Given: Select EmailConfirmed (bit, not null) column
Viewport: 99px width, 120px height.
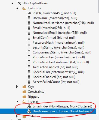Looking at the screenshot, I should pos(54,38).
